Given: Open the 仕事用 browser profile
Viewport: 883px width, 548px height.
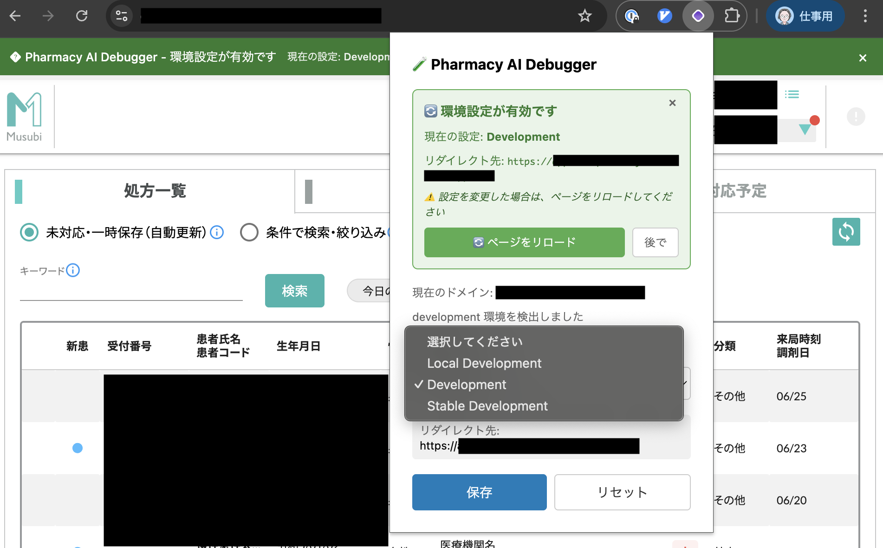Looking at the screenshot, I should [805, 16].
